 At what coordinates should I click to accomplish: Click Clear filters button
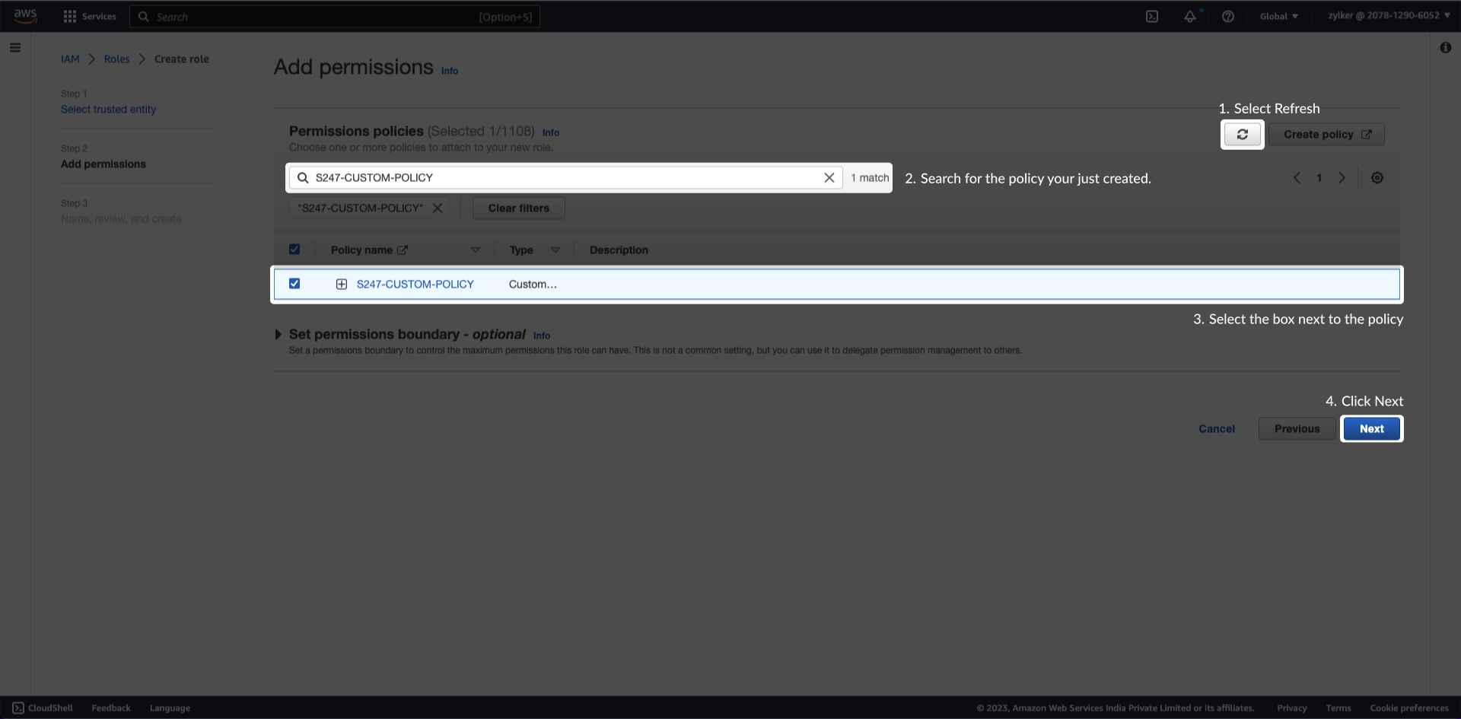[x=519, y=208]
